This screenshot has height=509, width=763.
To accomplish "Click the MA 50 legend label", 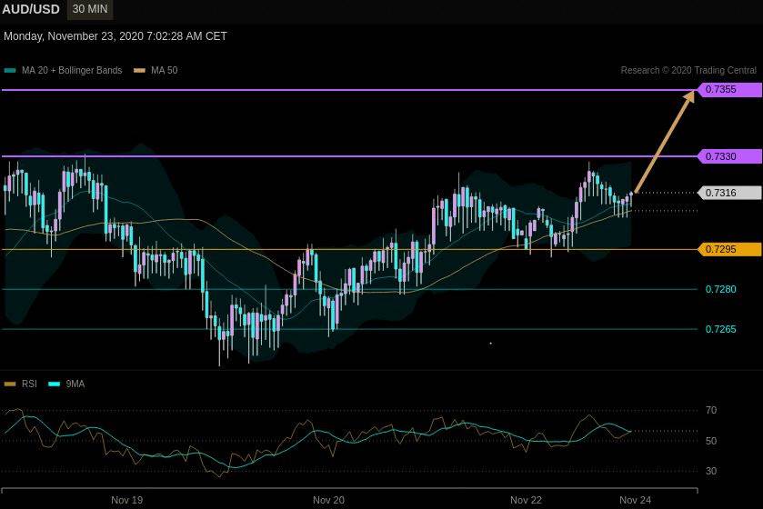I will [x=165, y=71].
